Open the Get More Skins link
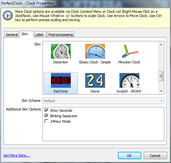Image resolution: width=171 pixels, height=163 pixels. (17, 155)
